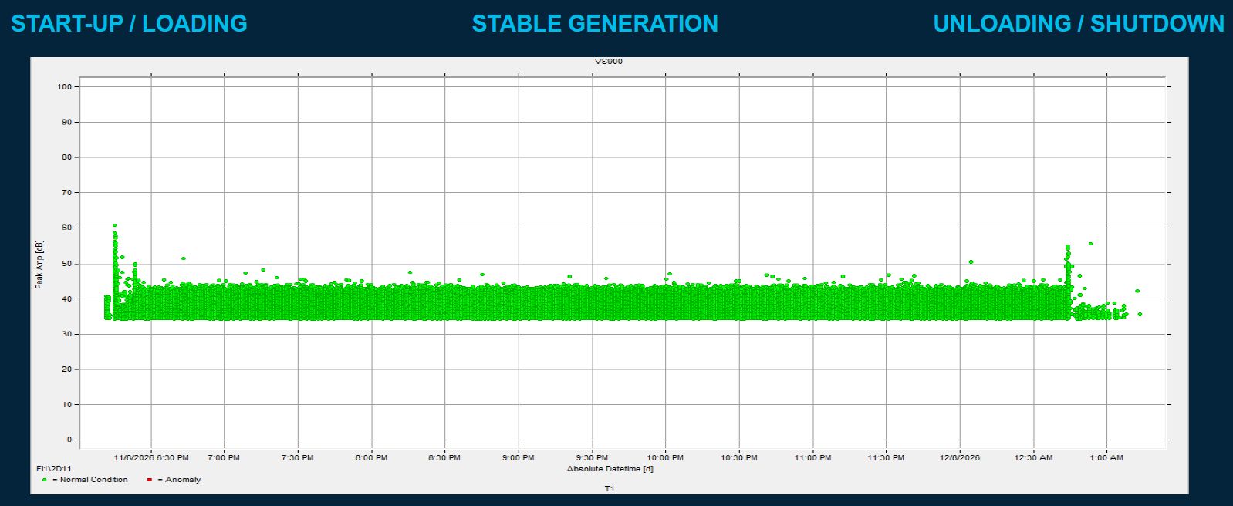The width and height of the screenshot is (1233, 506).
Task: Click the 7:30 PM time label
Action: click(298, 457)
